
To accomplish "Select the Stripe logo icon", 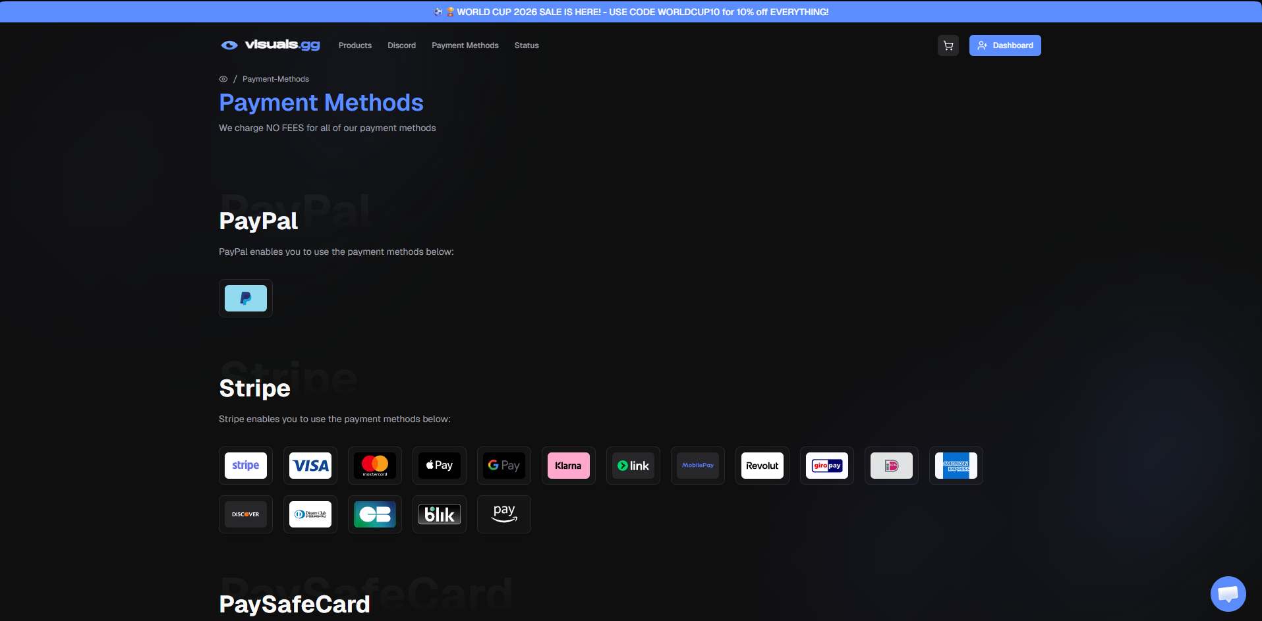I will pyautogui.click(x=246, y=466).
